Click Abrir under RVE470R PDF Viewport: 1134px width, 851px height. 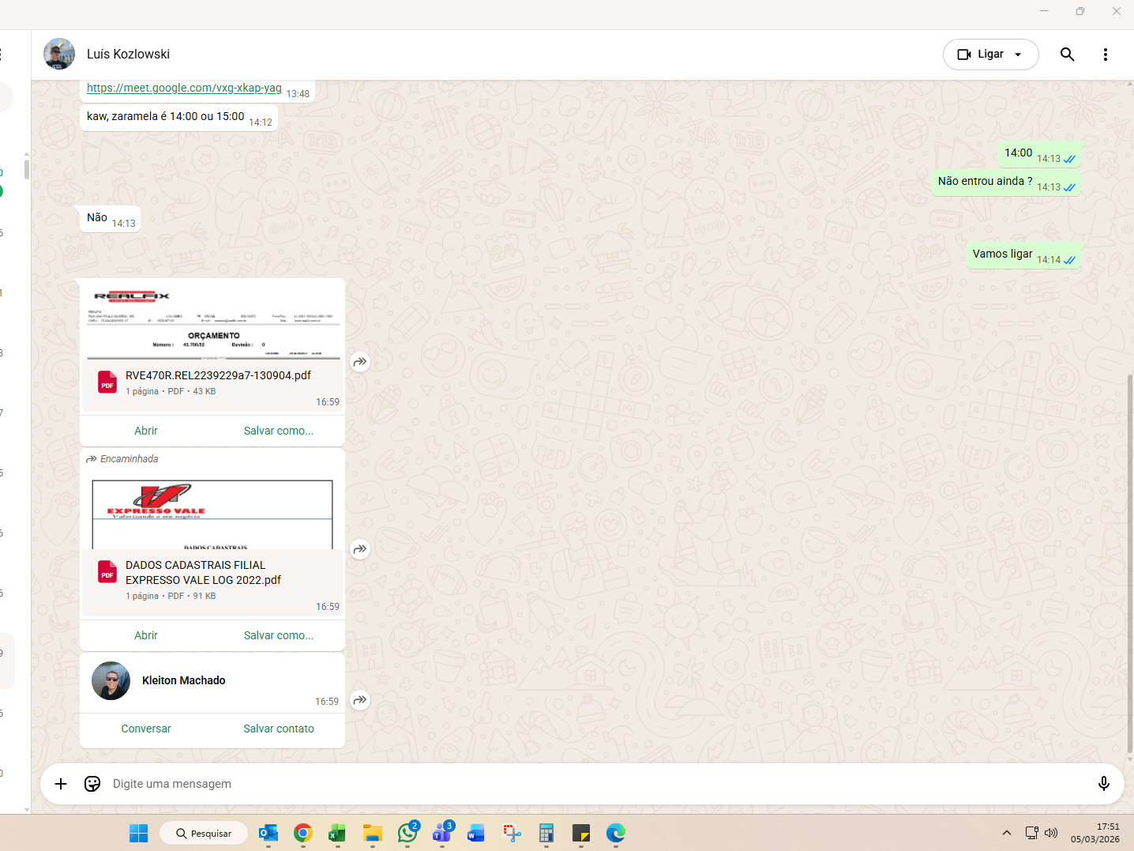pyautogui.click(x=146, y=431)
